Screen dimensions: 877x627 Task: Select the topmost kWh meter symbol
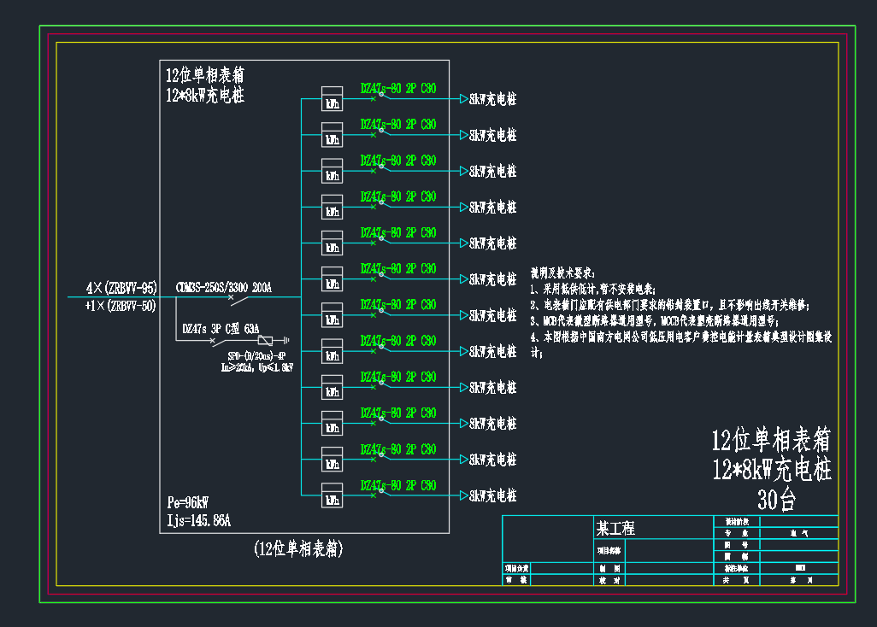[332, 99]
